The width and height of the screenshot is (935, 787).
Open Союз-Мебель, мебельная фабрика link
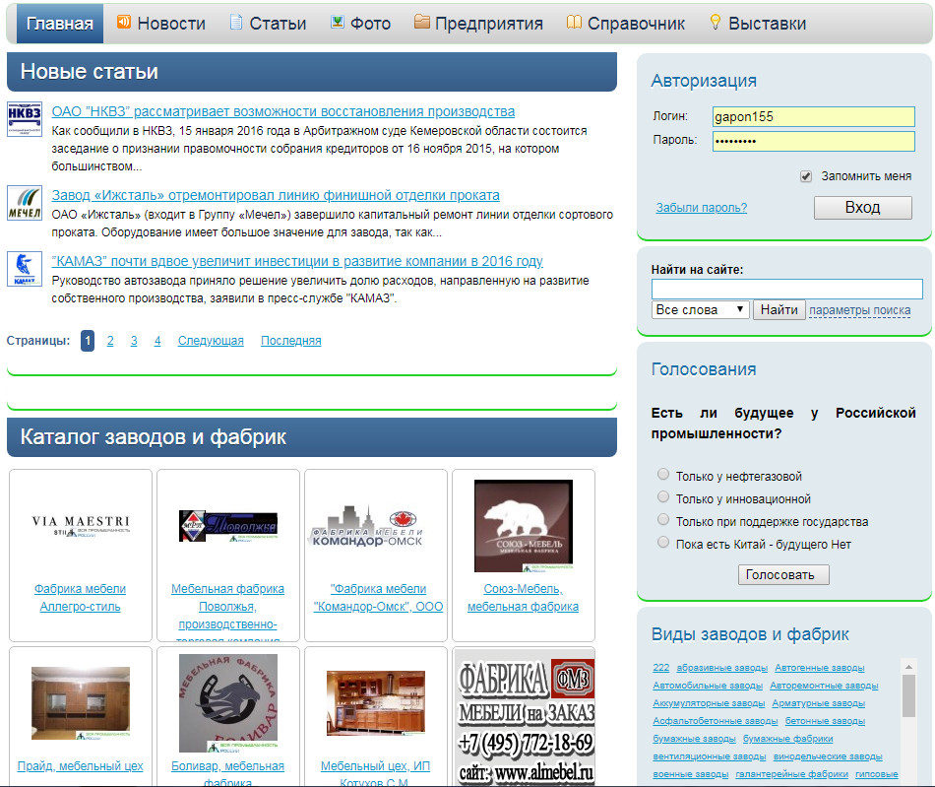523,598
